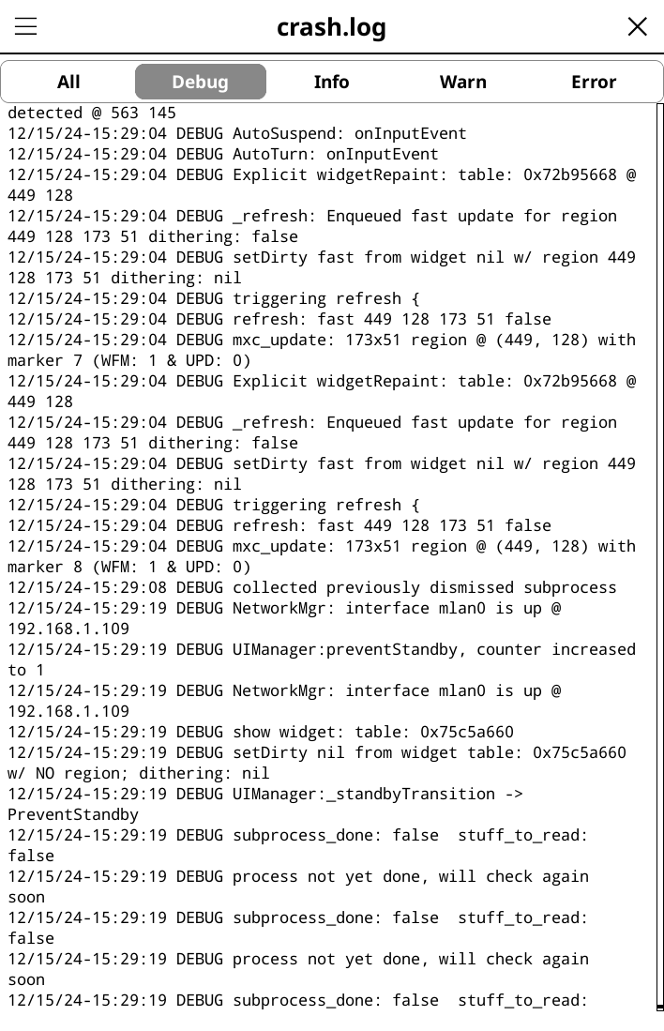Click the vertical scrollbar track
This screenshot has width=664, height=1031.
coord(659,553)
